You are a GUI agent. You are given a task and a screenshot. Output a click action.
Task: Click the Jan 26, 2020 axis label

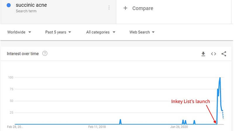(x=179, y=127)
